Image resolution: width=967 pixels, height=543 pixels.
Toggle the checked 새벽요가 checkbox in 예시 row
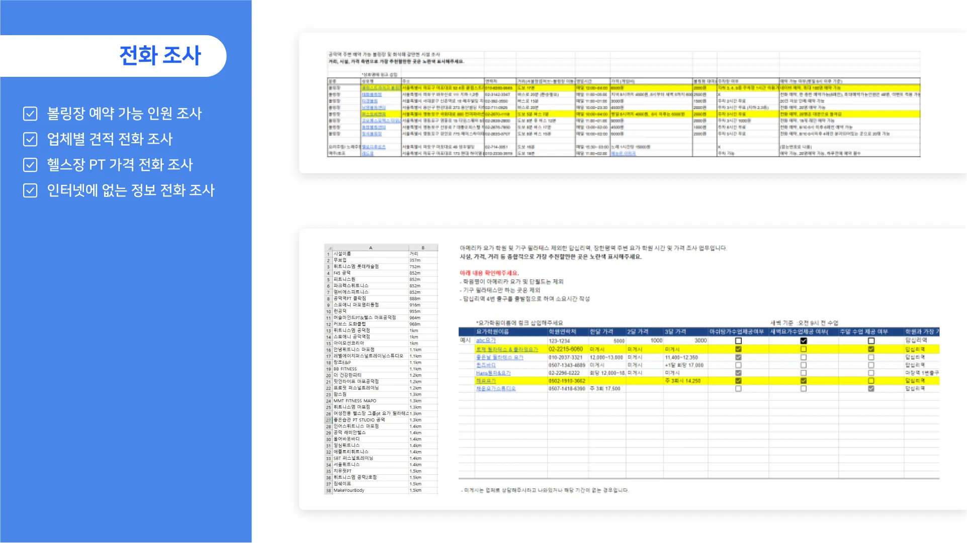(804, 341)
